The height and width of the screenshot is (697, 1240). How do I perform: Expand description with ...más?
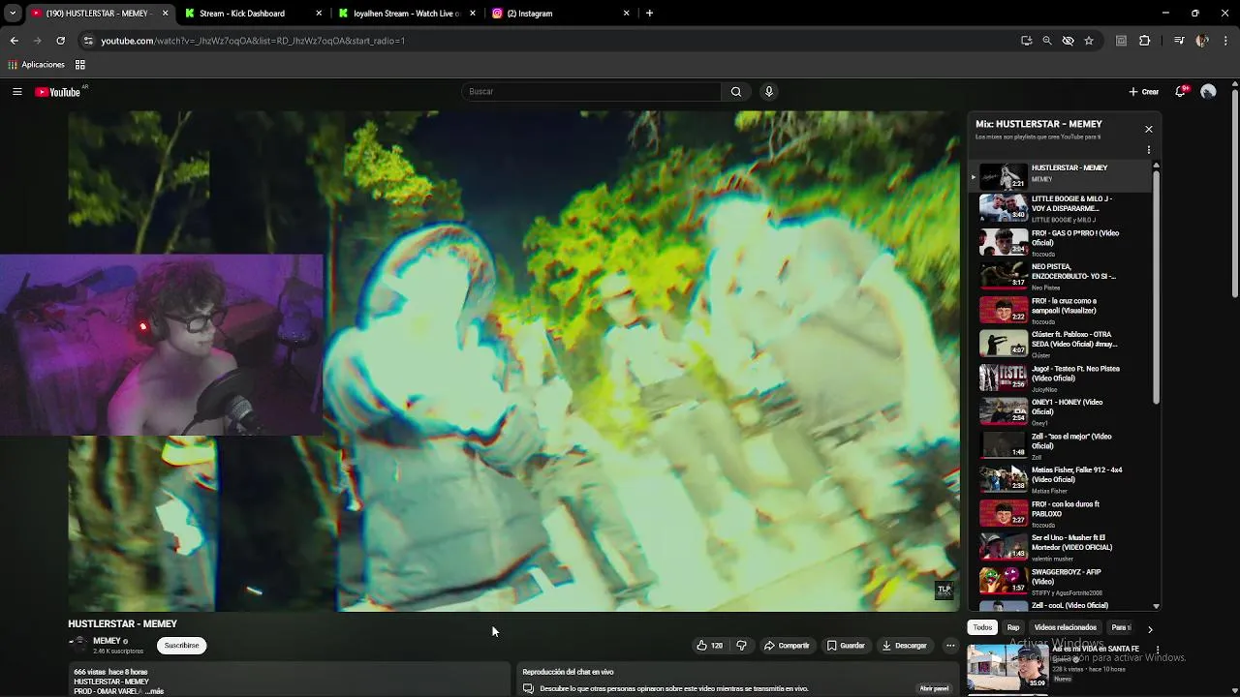pos(154,691)
